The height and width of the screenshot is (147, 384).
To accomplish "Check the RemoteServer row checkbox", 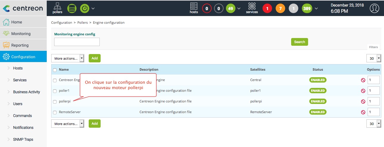I will tap(55, 113).
